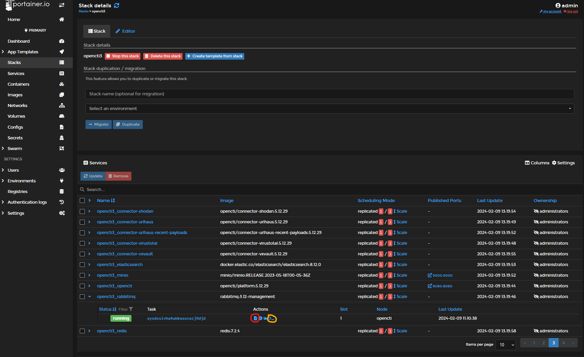Go to page 2 of services
584x357 pixels.
point(543,343)
